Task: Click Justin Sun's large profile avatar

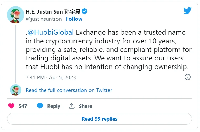Action: (x=15, y=15)
